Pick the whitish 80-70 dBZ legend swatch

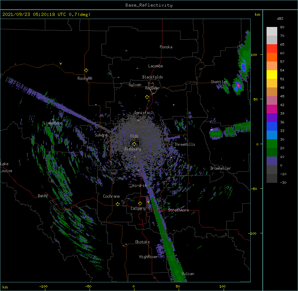[x=272, y=31]
